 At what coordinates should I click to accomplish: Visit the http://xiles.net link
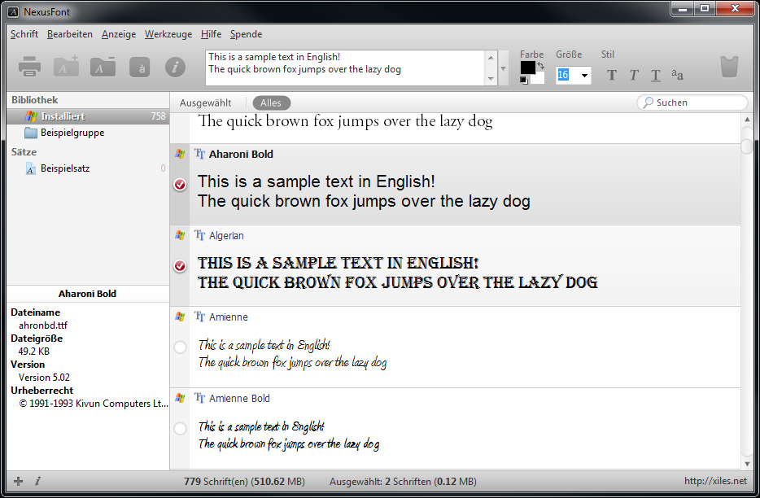(x=715, y=481)
